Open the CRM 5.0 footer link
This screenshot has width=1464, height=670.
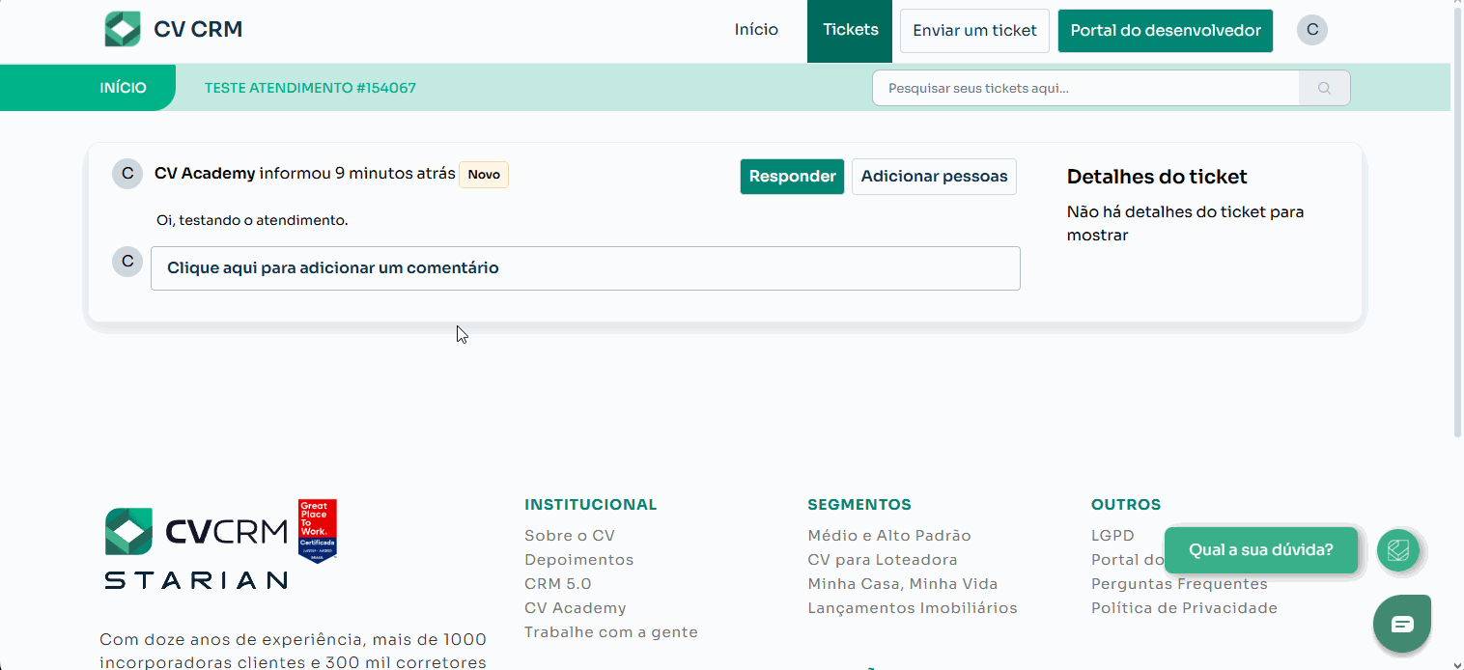(557, 584)
